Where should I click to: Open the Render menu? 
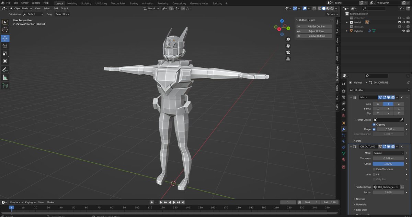coord(25,3)
